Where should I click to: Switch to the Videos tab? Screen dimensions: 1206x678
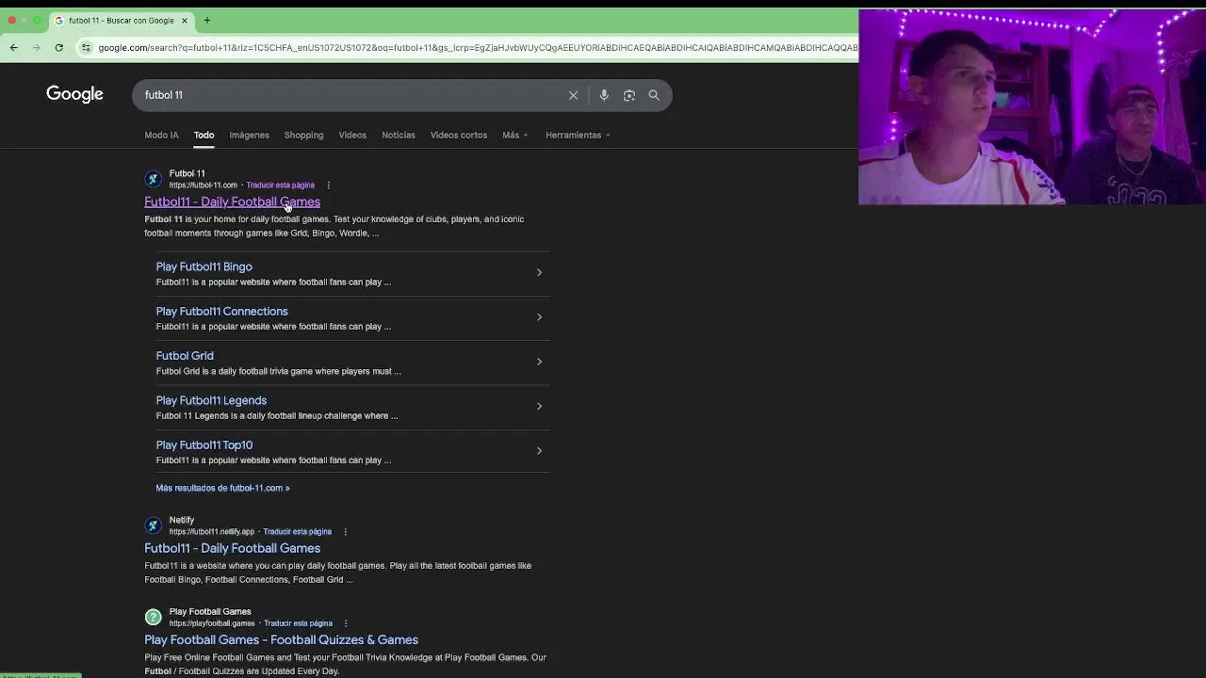click(352, 135)
